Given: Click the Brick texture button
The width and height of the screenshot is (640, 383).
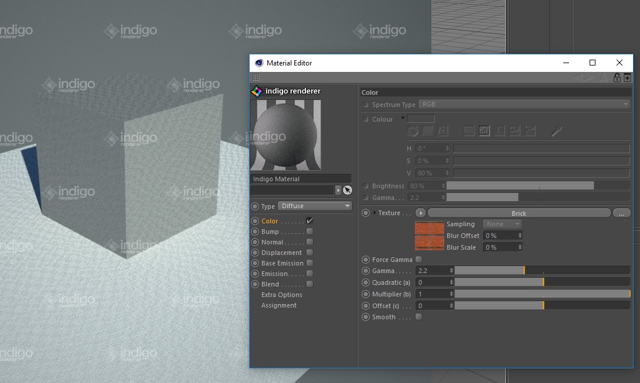Looking at the screenshot, I should coord(519,213).
